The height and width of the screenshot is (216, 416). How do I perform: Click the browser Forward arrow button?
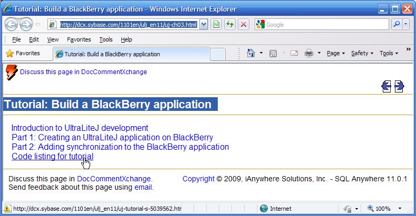pyautogui.click(x=26, y=25)
